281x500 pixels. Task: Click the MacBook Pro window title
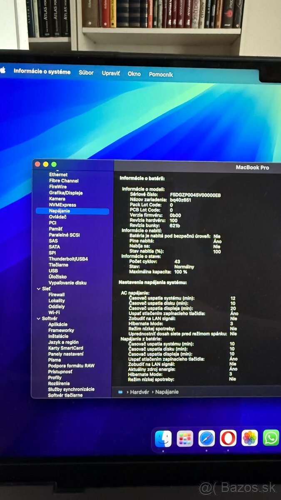click(x=252, y=167)
